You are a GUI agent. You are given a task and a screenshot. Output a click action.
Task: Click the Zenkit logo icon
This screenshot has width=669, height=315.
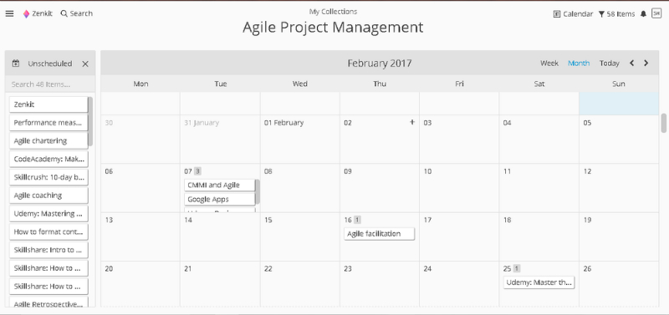27,13
